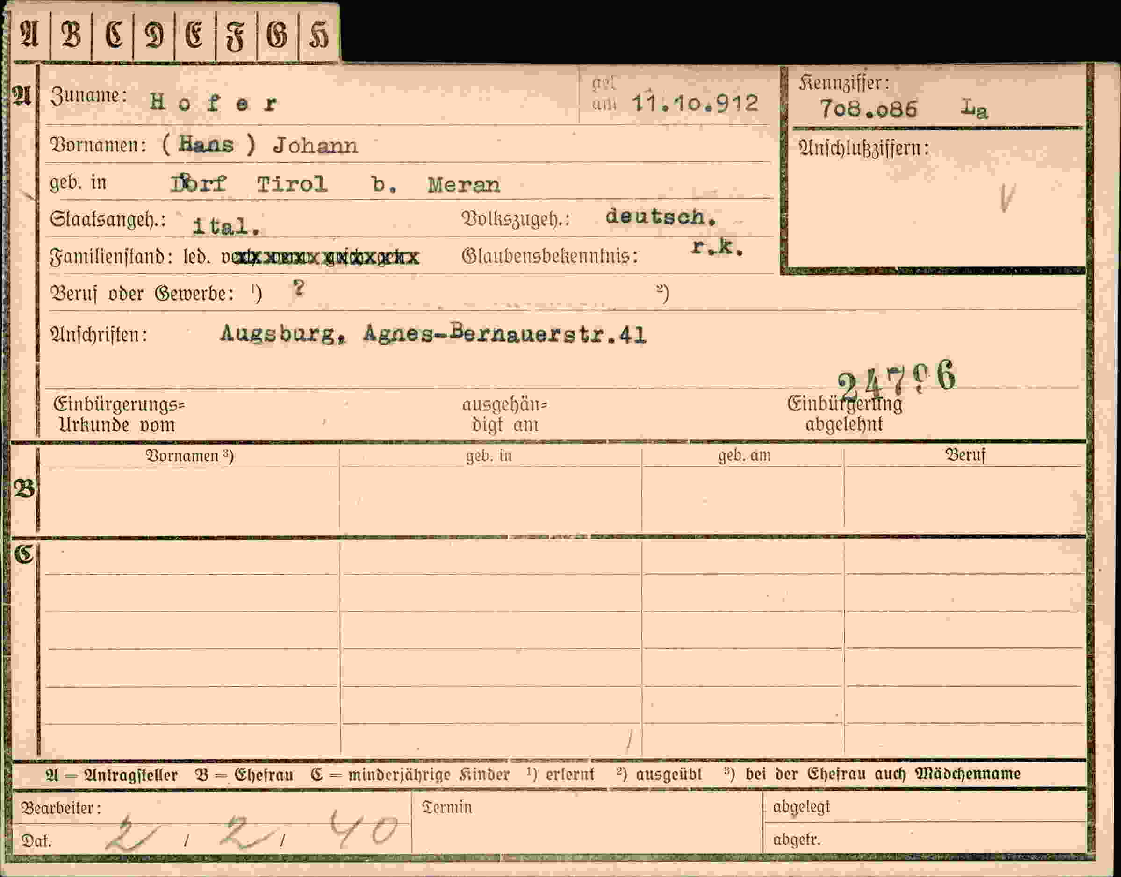Click the 'Staatsangeh.:' label

click(x=108, y=220)
